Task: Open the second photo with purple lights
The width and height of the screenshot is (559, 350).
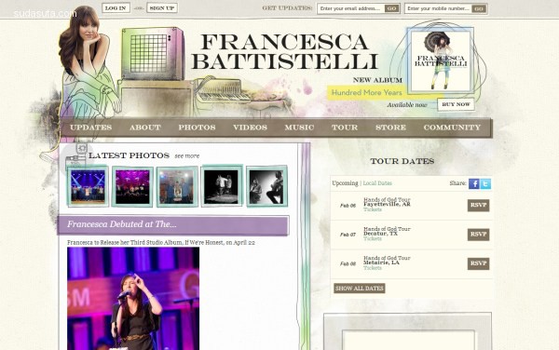Action: tap(132, 186)
